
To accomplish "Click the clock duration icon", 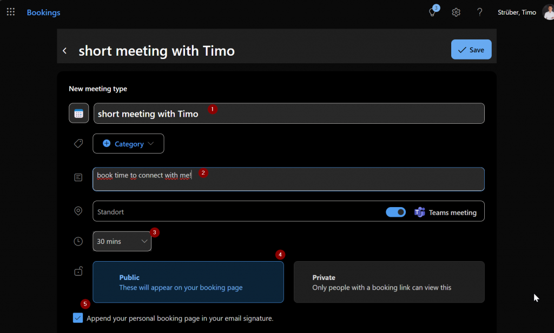I will tap(78, 241).
